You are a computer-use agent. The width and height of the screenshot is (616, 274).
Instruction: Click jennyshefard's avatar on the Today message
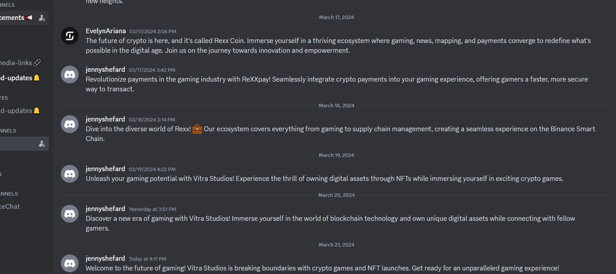coord(70,263)
